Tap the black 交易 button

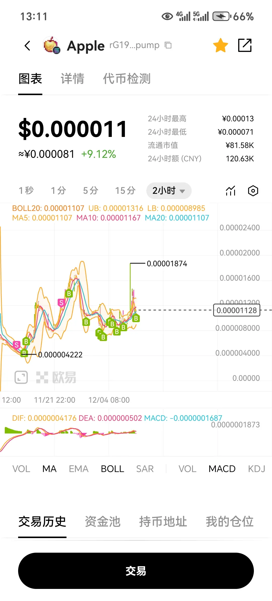coord(136,571)
